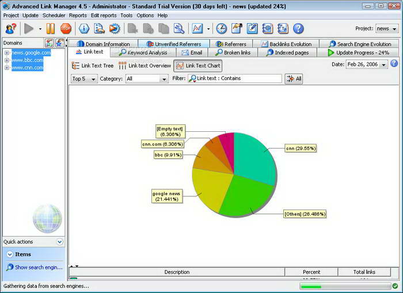Screen dimensions: 403x293
Task: Open help icon beside the Date field
Action: (x=394, y=63)
